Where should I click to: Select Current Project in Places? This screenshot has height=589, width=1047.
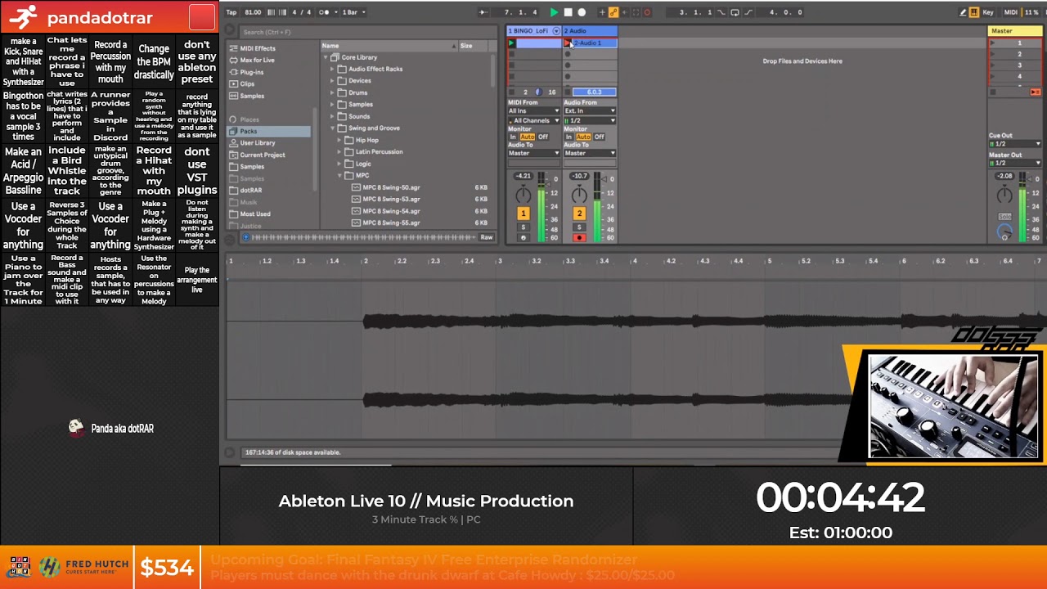[x=263, y=155]
